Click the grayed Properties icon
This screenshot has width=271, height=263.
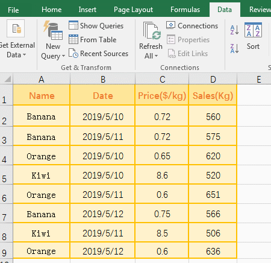[x=171, y=39]
